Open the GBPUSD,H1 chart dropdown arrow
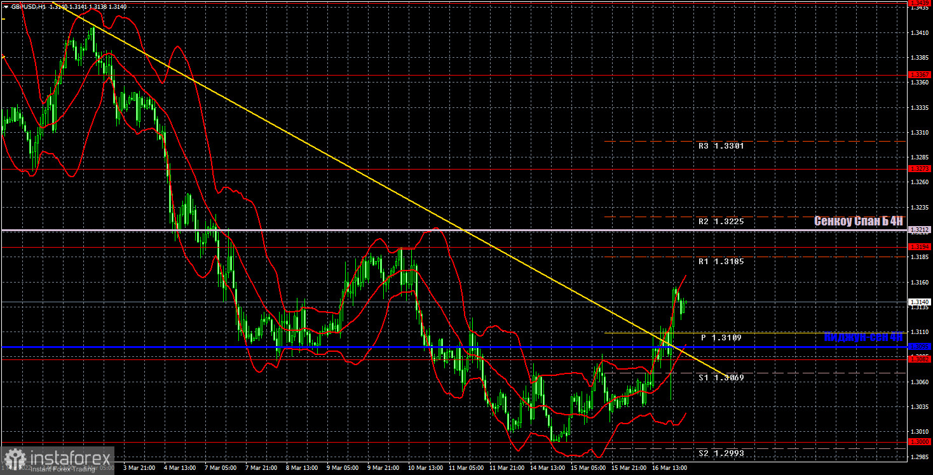The height and width of the screenshot is (475, 933). pos(6,6)
